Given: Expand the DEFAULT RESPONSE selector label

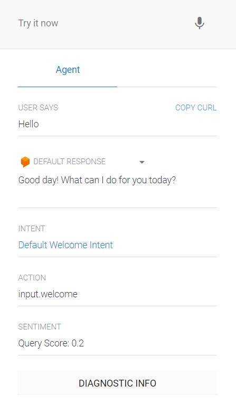Looking at the screenshot, I should (70, 162).
